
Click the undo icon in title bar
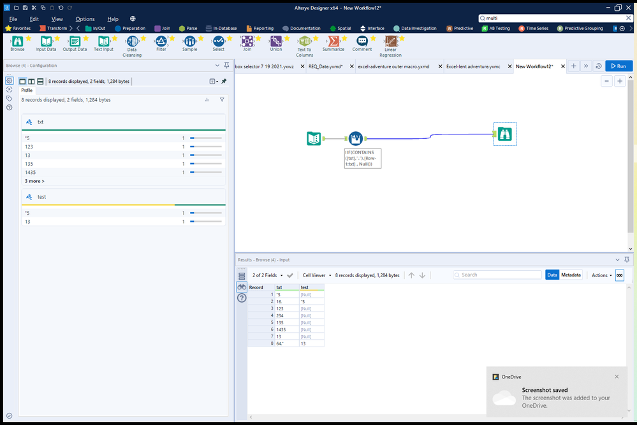[x=61, y=8]
